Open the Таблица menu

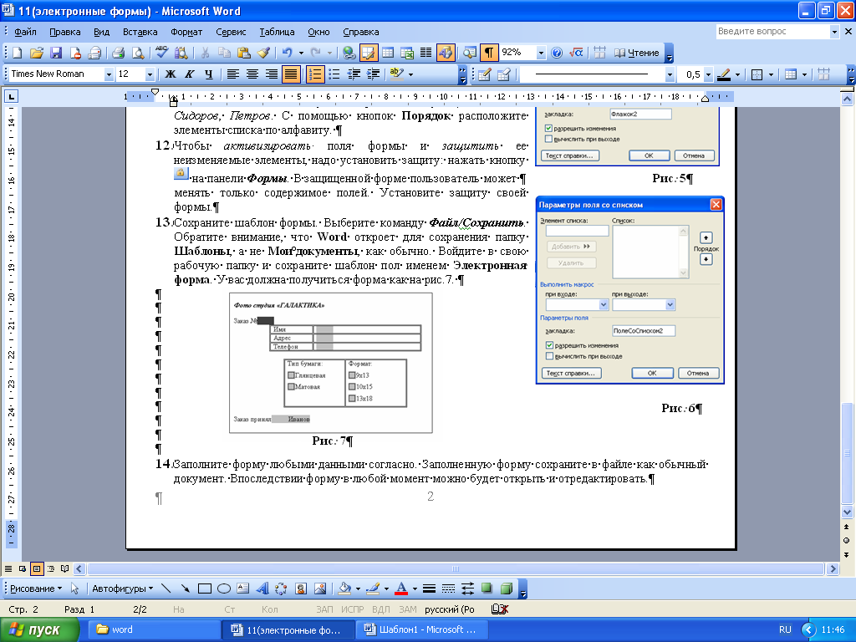pos(277,32)
